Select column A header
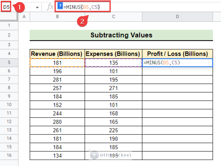Viewport: 221px width, 166px height. pyautogui.click(x=24, y=17)
